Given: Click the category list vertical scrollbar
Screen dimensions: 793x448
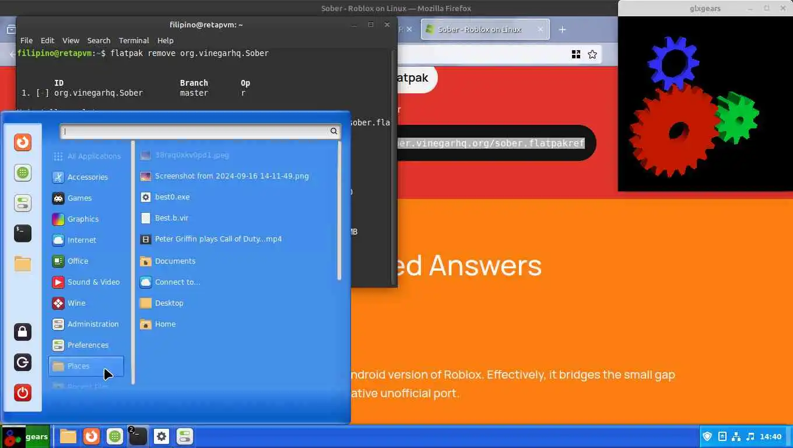Looking at the screenshot, I should (x=133, y=262).
